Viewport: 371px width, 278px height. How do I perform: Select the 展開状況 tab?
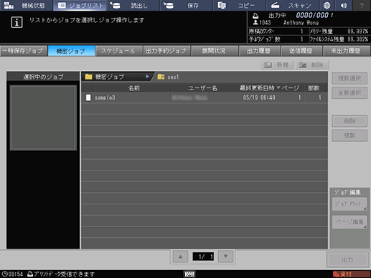(215, 51)
